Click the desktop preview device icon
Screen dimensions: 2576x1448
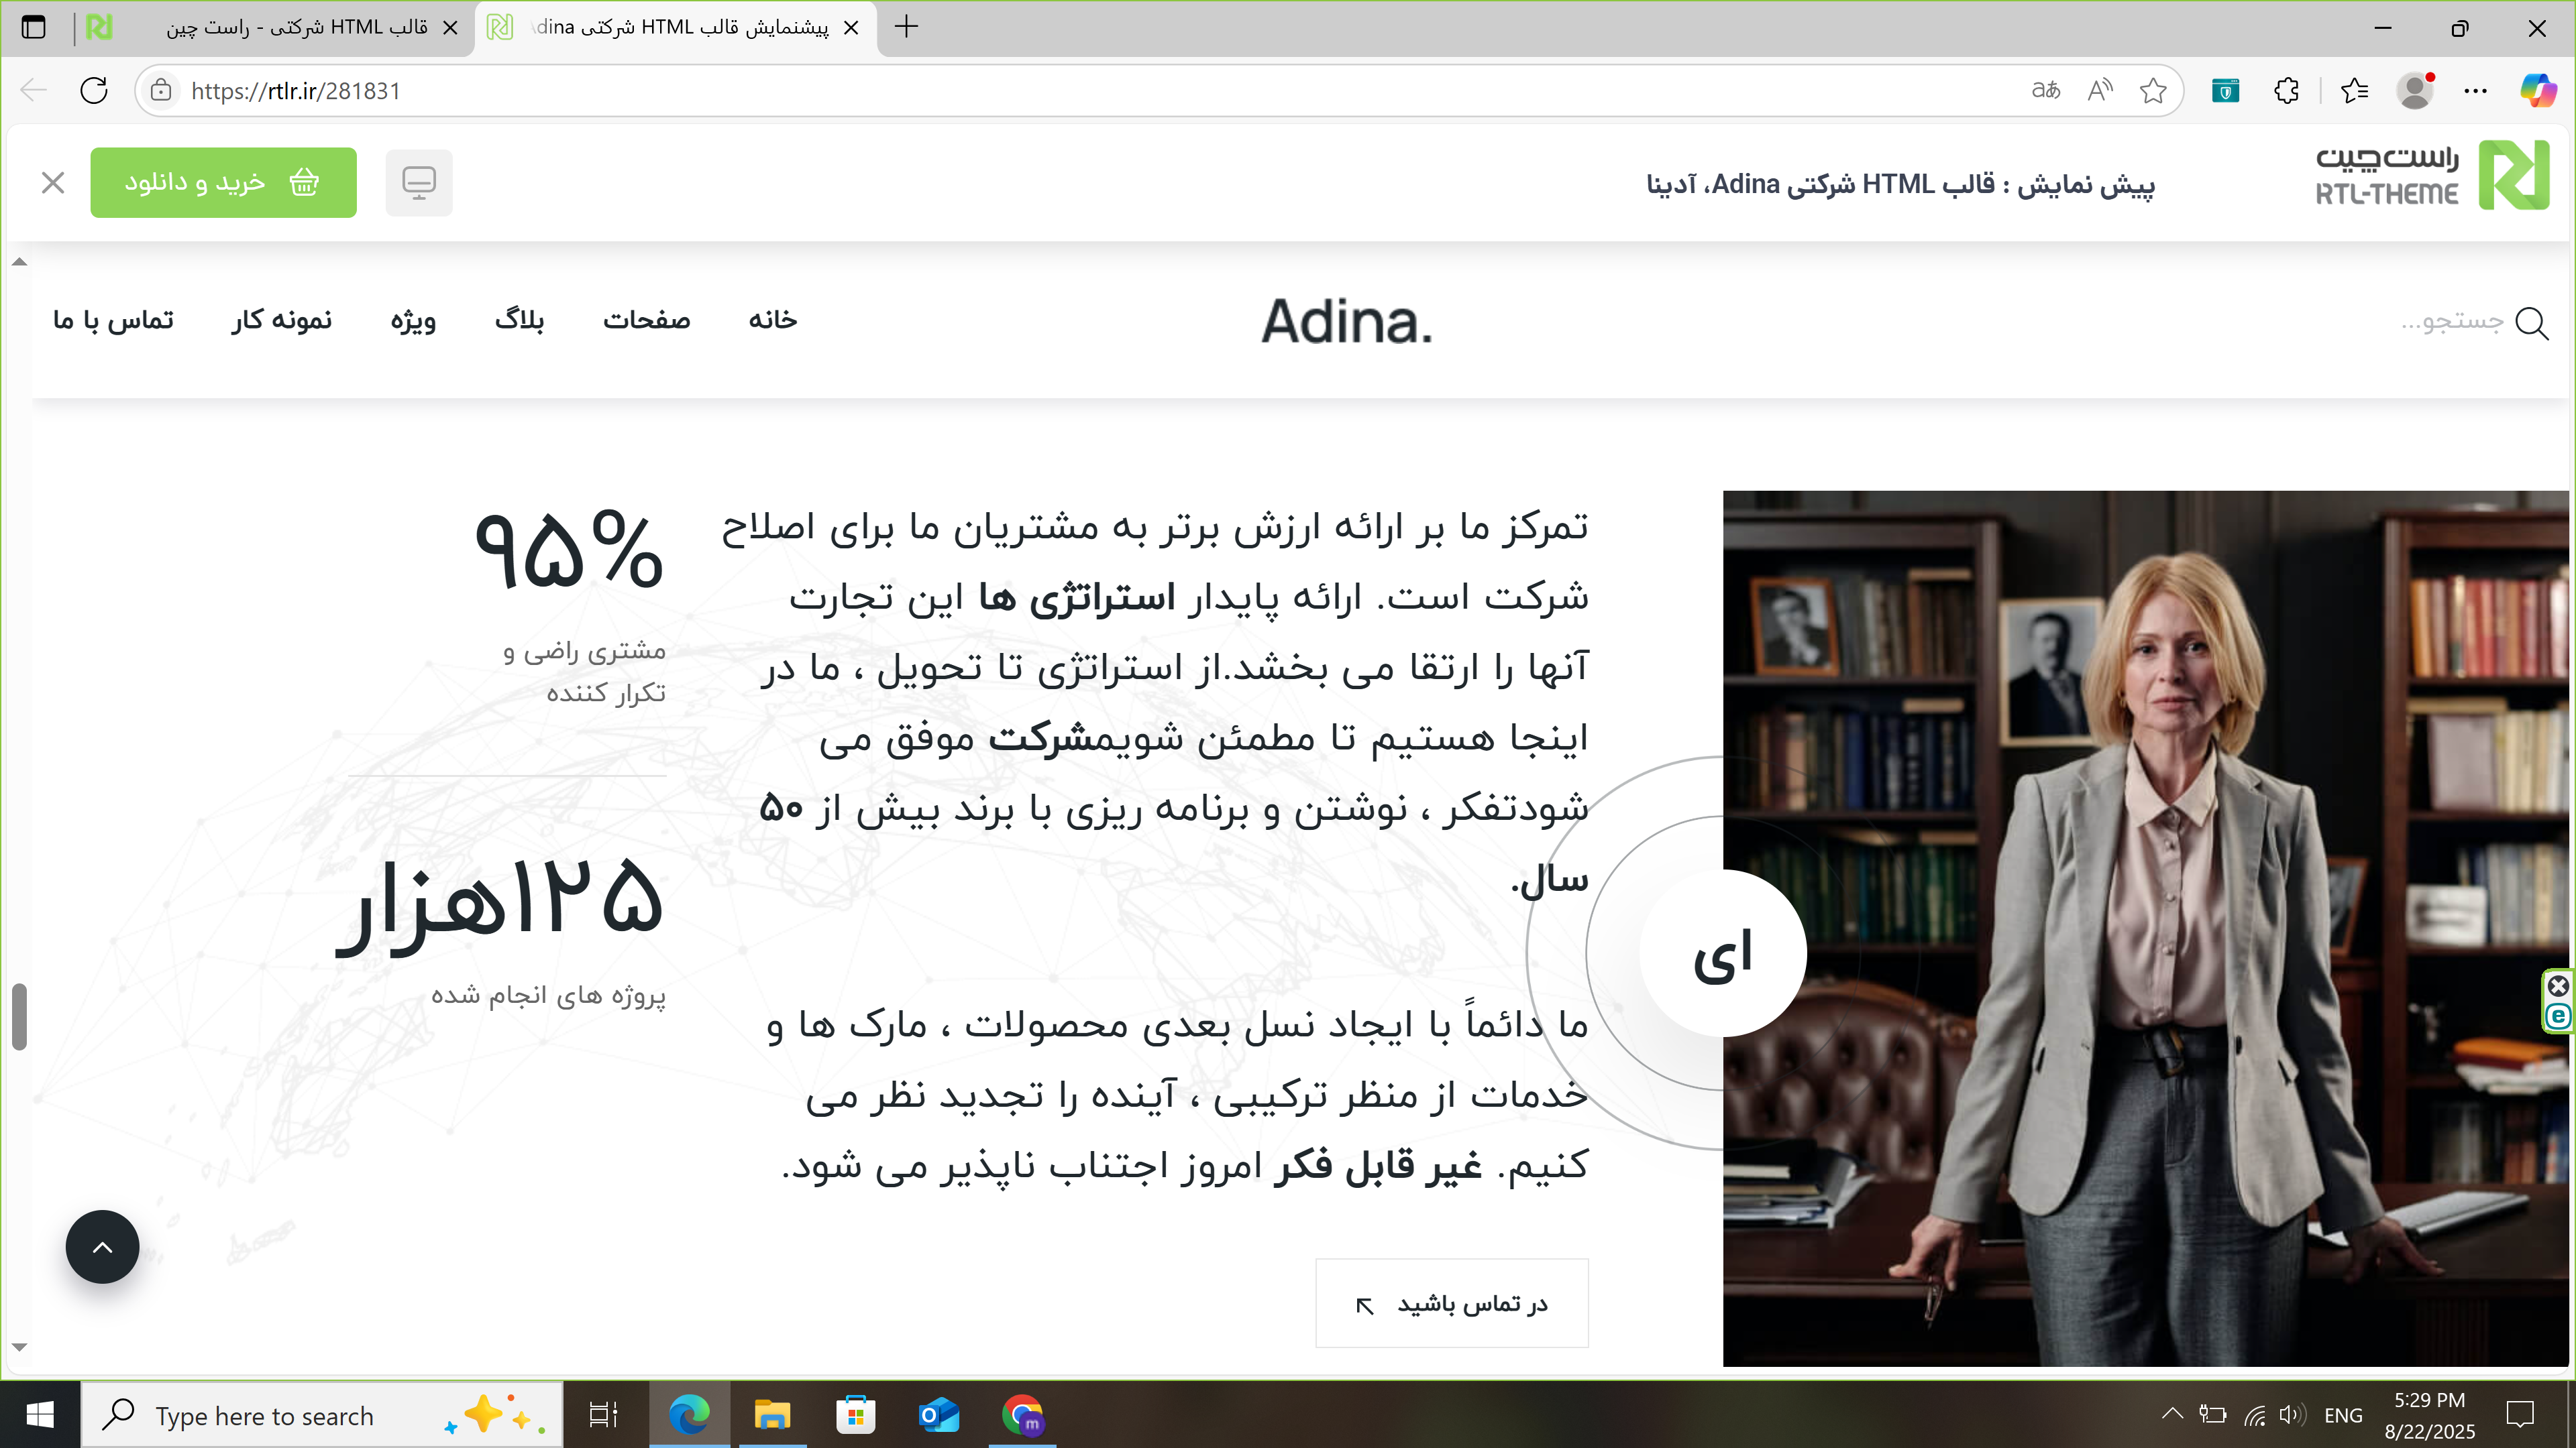pyautogui.click(x=418, y=183)
